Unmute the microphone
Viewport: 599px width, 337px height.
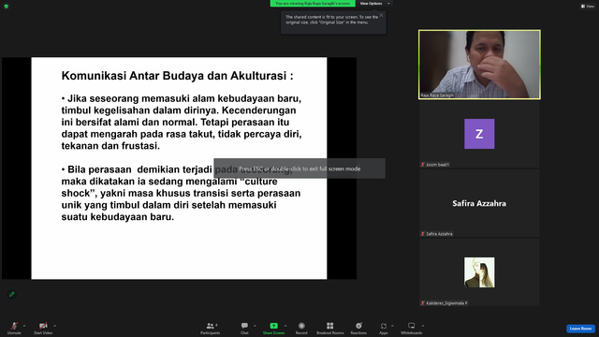coord(14,328)
